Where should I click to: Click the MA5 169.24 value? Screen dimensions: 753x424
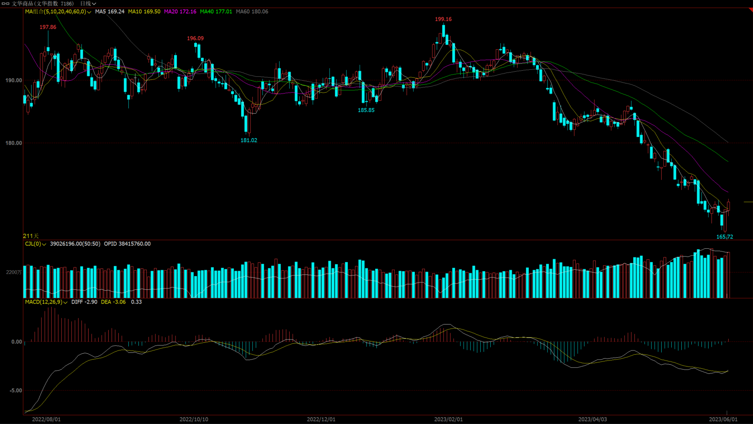110,11
